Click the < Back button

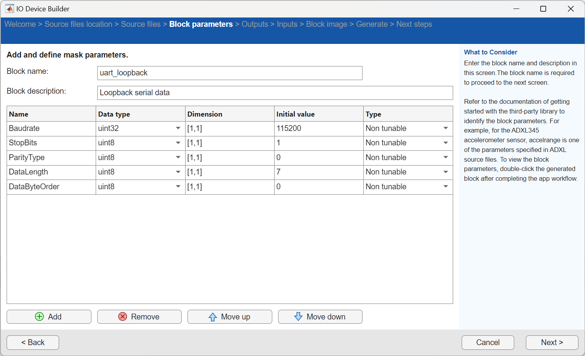(33, 342)
